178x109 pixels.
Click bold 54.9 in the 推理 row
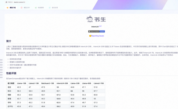click(x=59, y=99)
